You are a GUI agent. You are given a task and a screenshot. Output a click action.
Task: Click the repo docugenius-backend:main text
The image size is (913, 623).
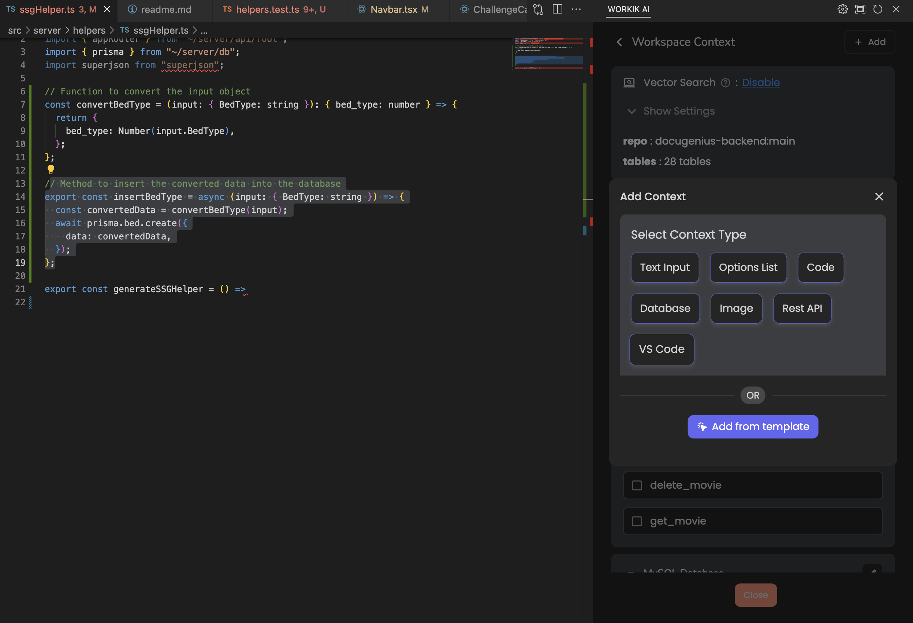coord(709,141)
